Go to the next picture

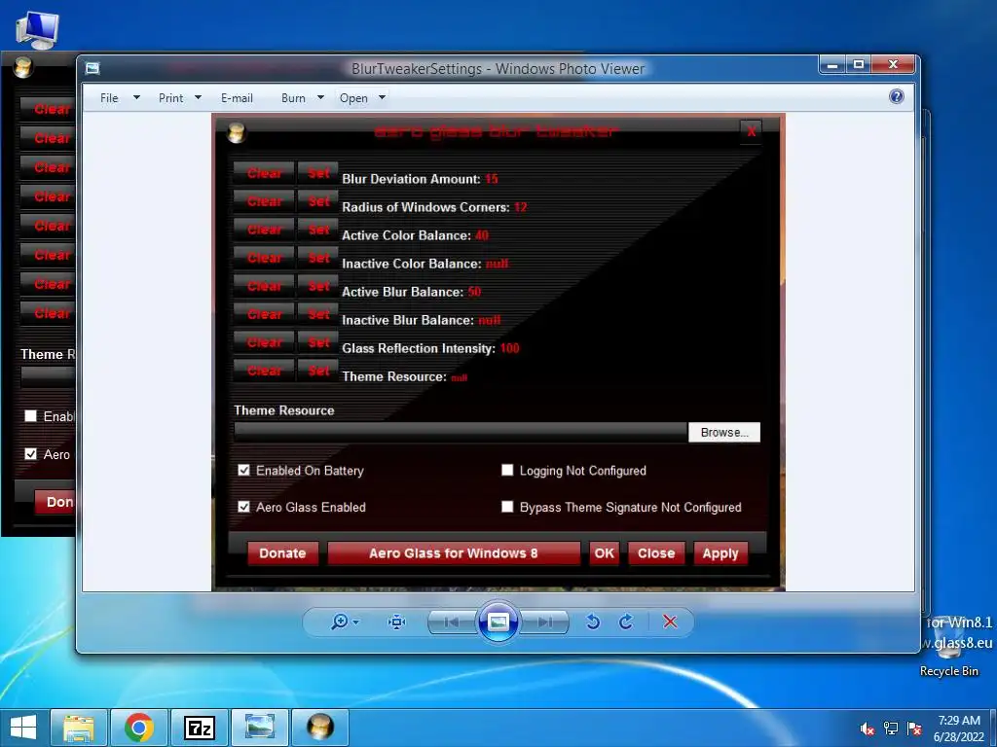(544, 622)
